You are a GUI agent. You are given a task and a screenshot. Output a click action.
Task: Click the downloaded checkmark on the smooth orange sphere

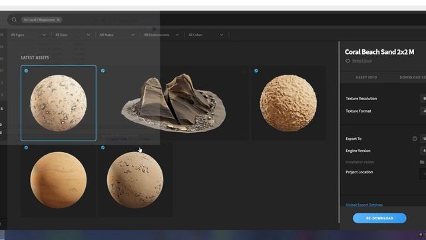26,147
